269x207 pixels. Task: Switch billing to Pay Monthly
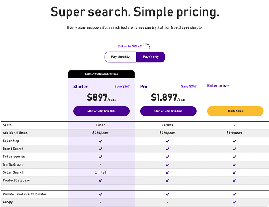coord(120,57)
